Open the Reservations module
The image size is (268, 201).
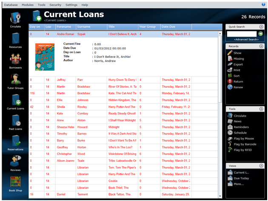point(15,142)
